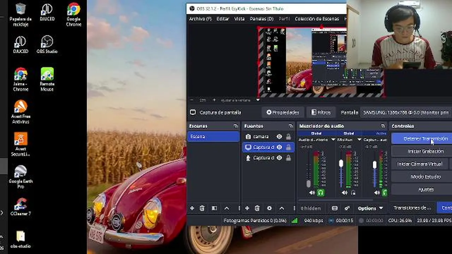Launch the Remote Mouse desktop icon

point(47,80)
